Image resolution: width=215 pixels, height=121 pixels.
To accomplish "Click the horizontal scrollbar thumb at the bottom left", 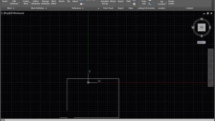I will click(x=3, y=120).
